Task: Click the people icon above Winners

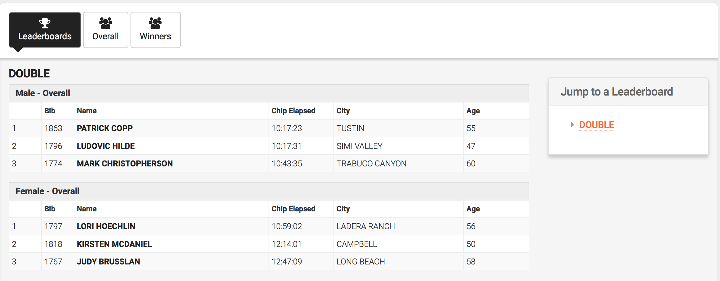Action: [155, 23]
